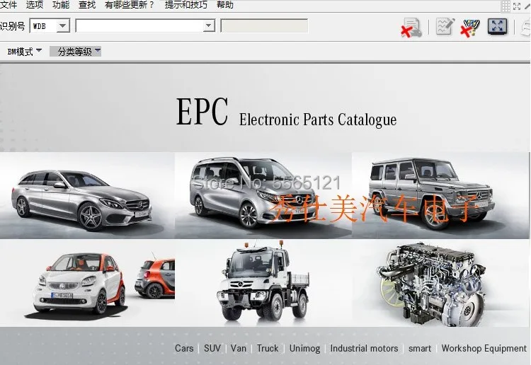Click the grid dots icon at top right
This screenshot has height=365, width=531.
(506, 6)
